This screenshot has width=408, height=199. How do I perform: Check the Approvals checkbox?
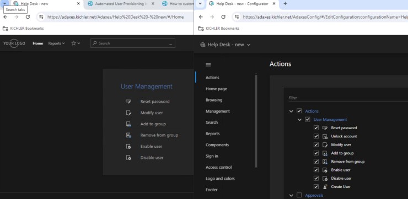click(299, 195)
